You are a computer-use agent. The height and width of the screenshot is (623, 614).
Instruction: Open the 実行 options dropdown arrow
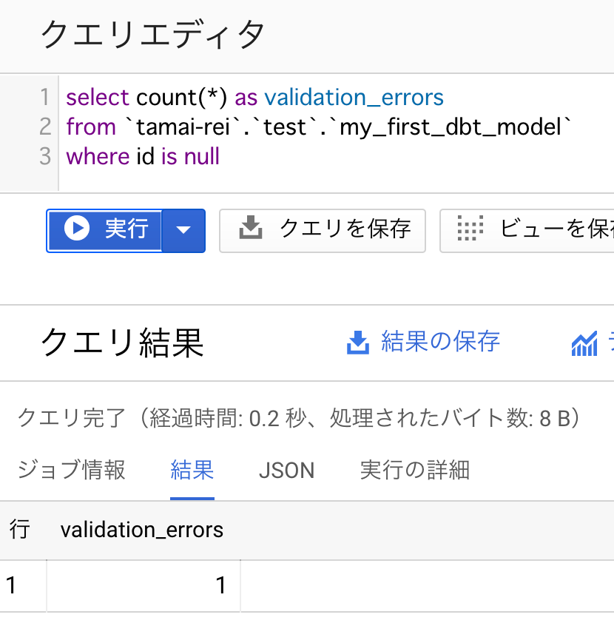coord(185,230)
